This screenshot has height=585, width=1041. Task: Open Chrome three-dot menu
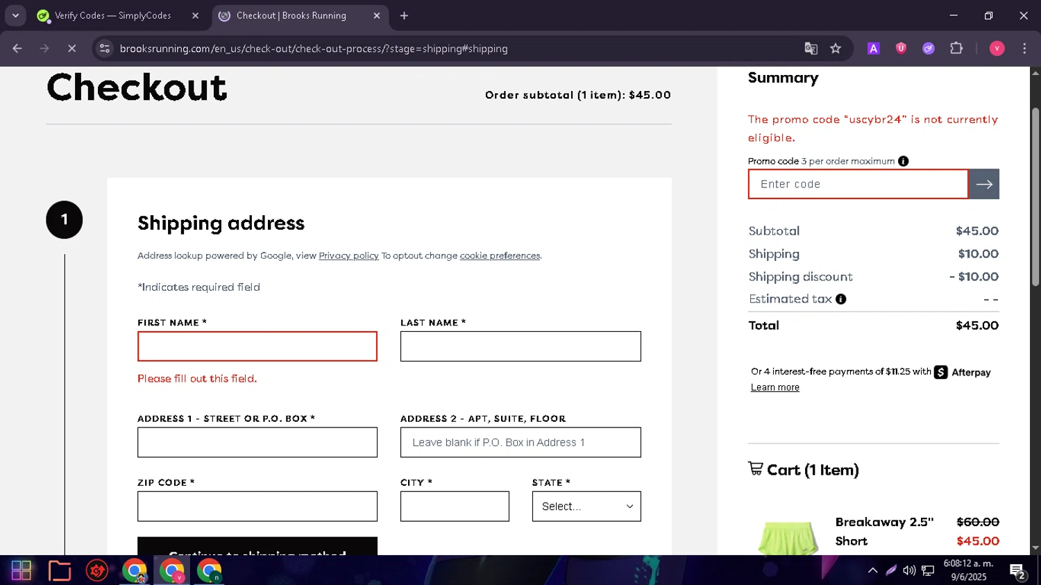coord(1024,49)
